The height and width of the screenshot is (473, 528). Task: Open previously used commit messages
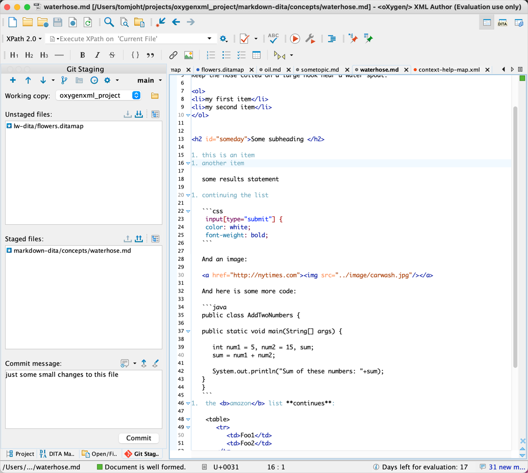tap(125, 363)
